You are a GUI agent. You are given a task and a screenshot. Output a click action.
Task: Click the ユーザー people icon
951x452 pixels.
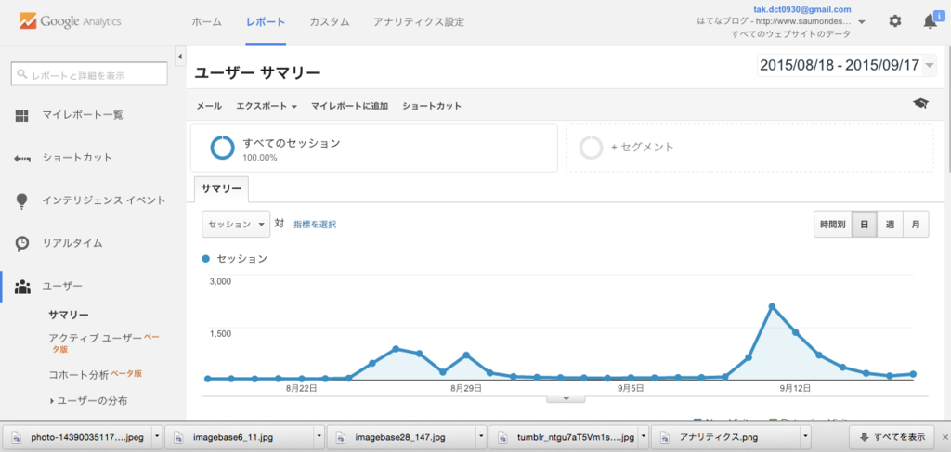coord(22,286)
